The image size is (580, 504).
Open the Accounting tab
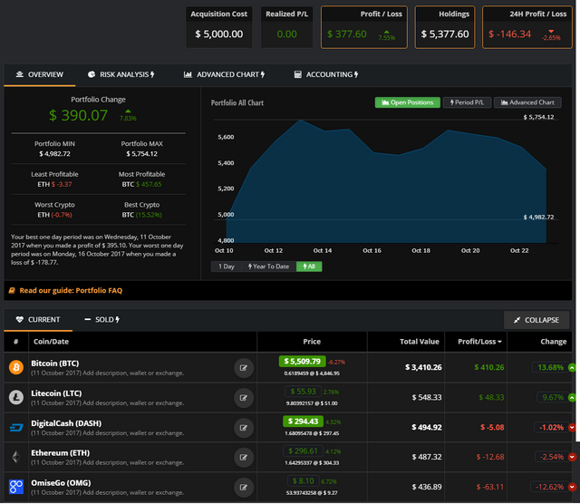click(x=326, y=74)
